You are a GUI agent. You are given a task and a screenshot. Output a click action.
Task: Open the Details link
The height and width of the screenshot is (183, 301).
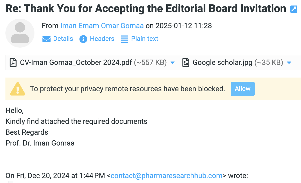63,39
